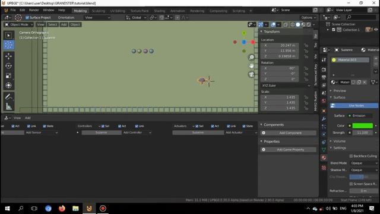The width and height of the screenshot is (380, 214).
Task: Toggle Sensors State checkbox
Action: tap(45, 126)
